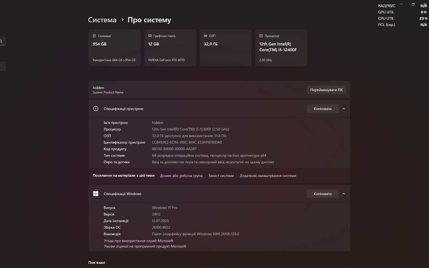
Task: Click the Windows logo beside Специфікації Windows
Action: click(96, 194)
